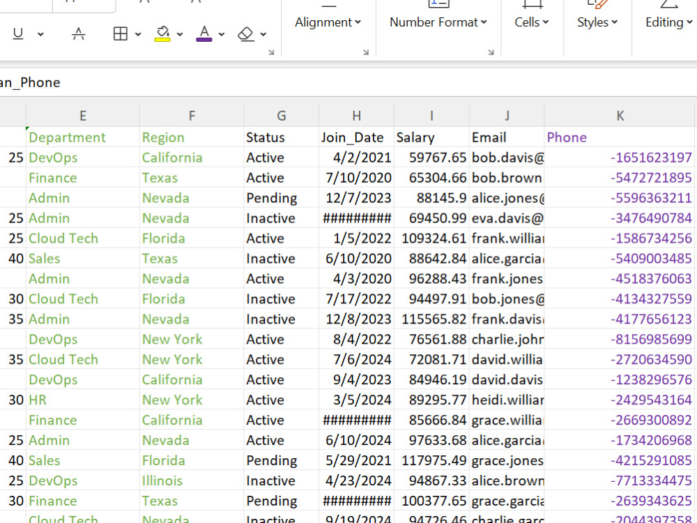Expand the Cells menu
Viewport: 697px width, 523px height.
coord(532,22)
